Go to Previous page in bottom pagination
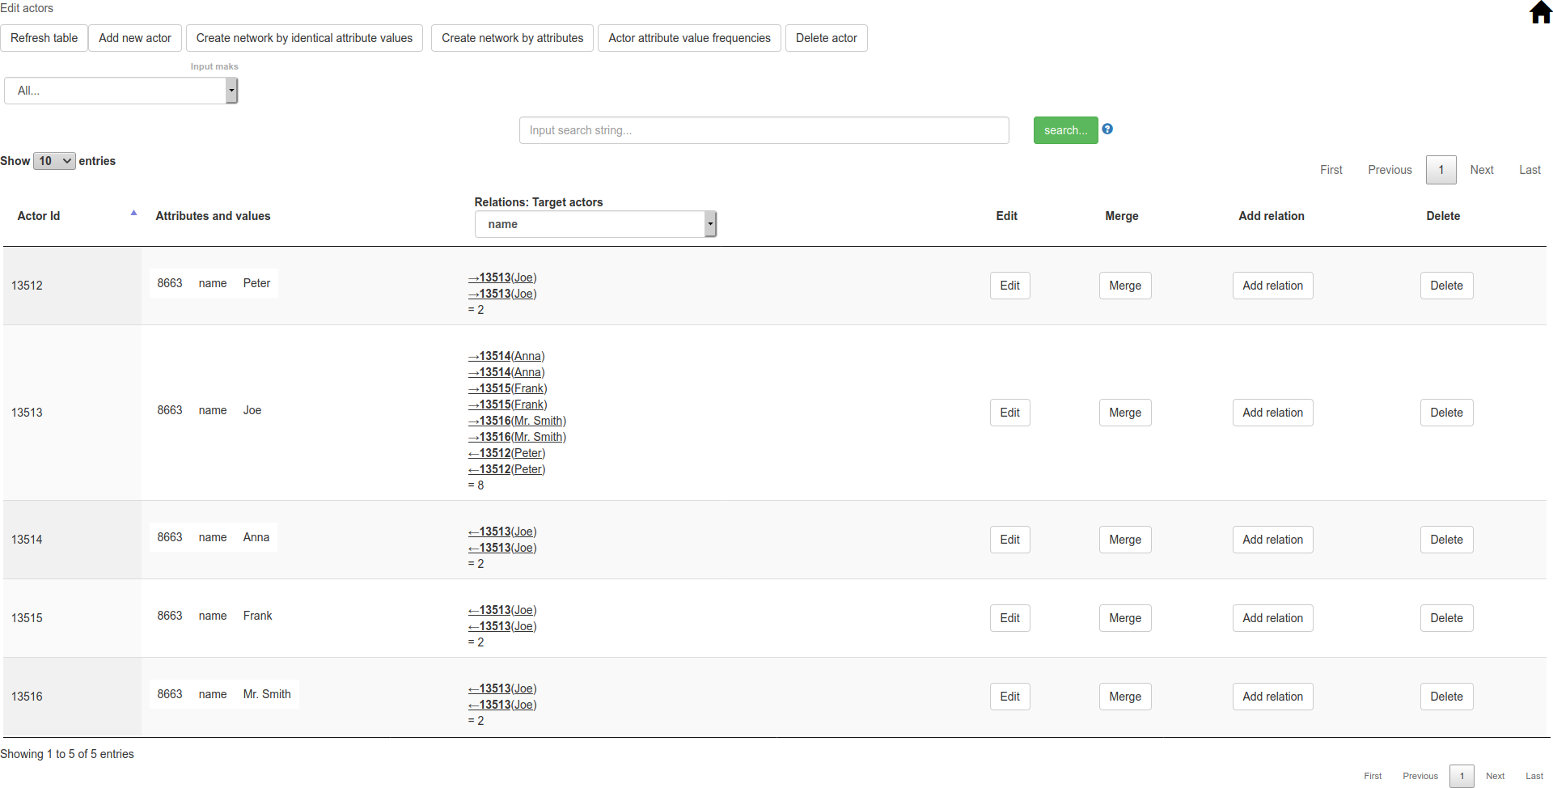 pos(1420,776)
